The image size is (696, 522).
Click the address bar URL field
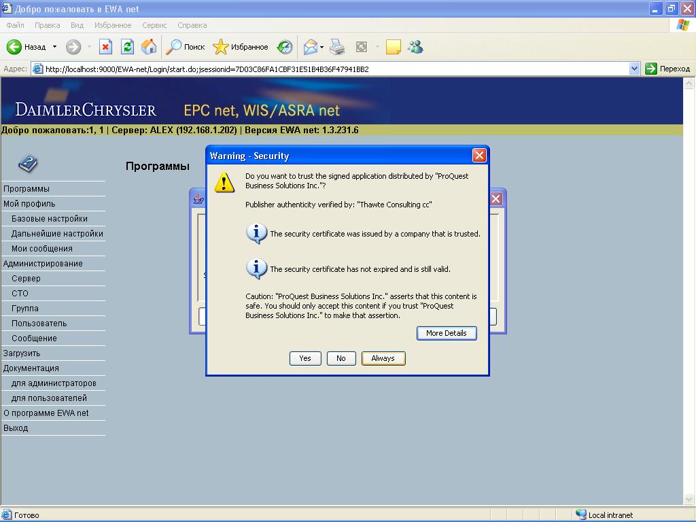331,69
